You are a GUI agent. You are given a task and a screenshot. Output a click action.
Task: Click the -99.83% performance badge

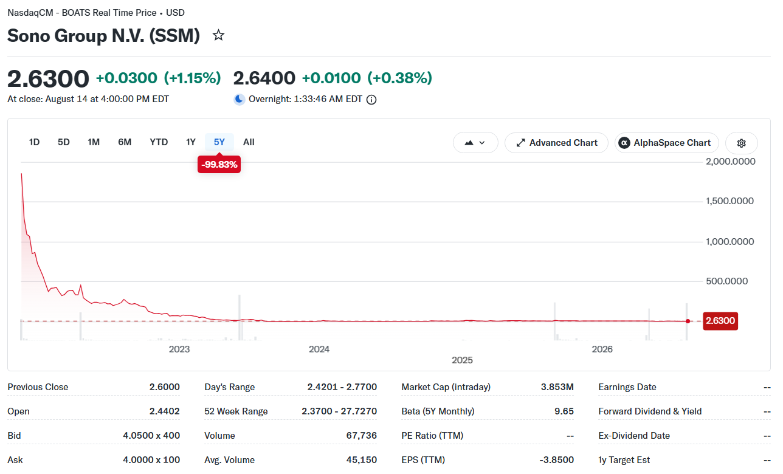219,165
